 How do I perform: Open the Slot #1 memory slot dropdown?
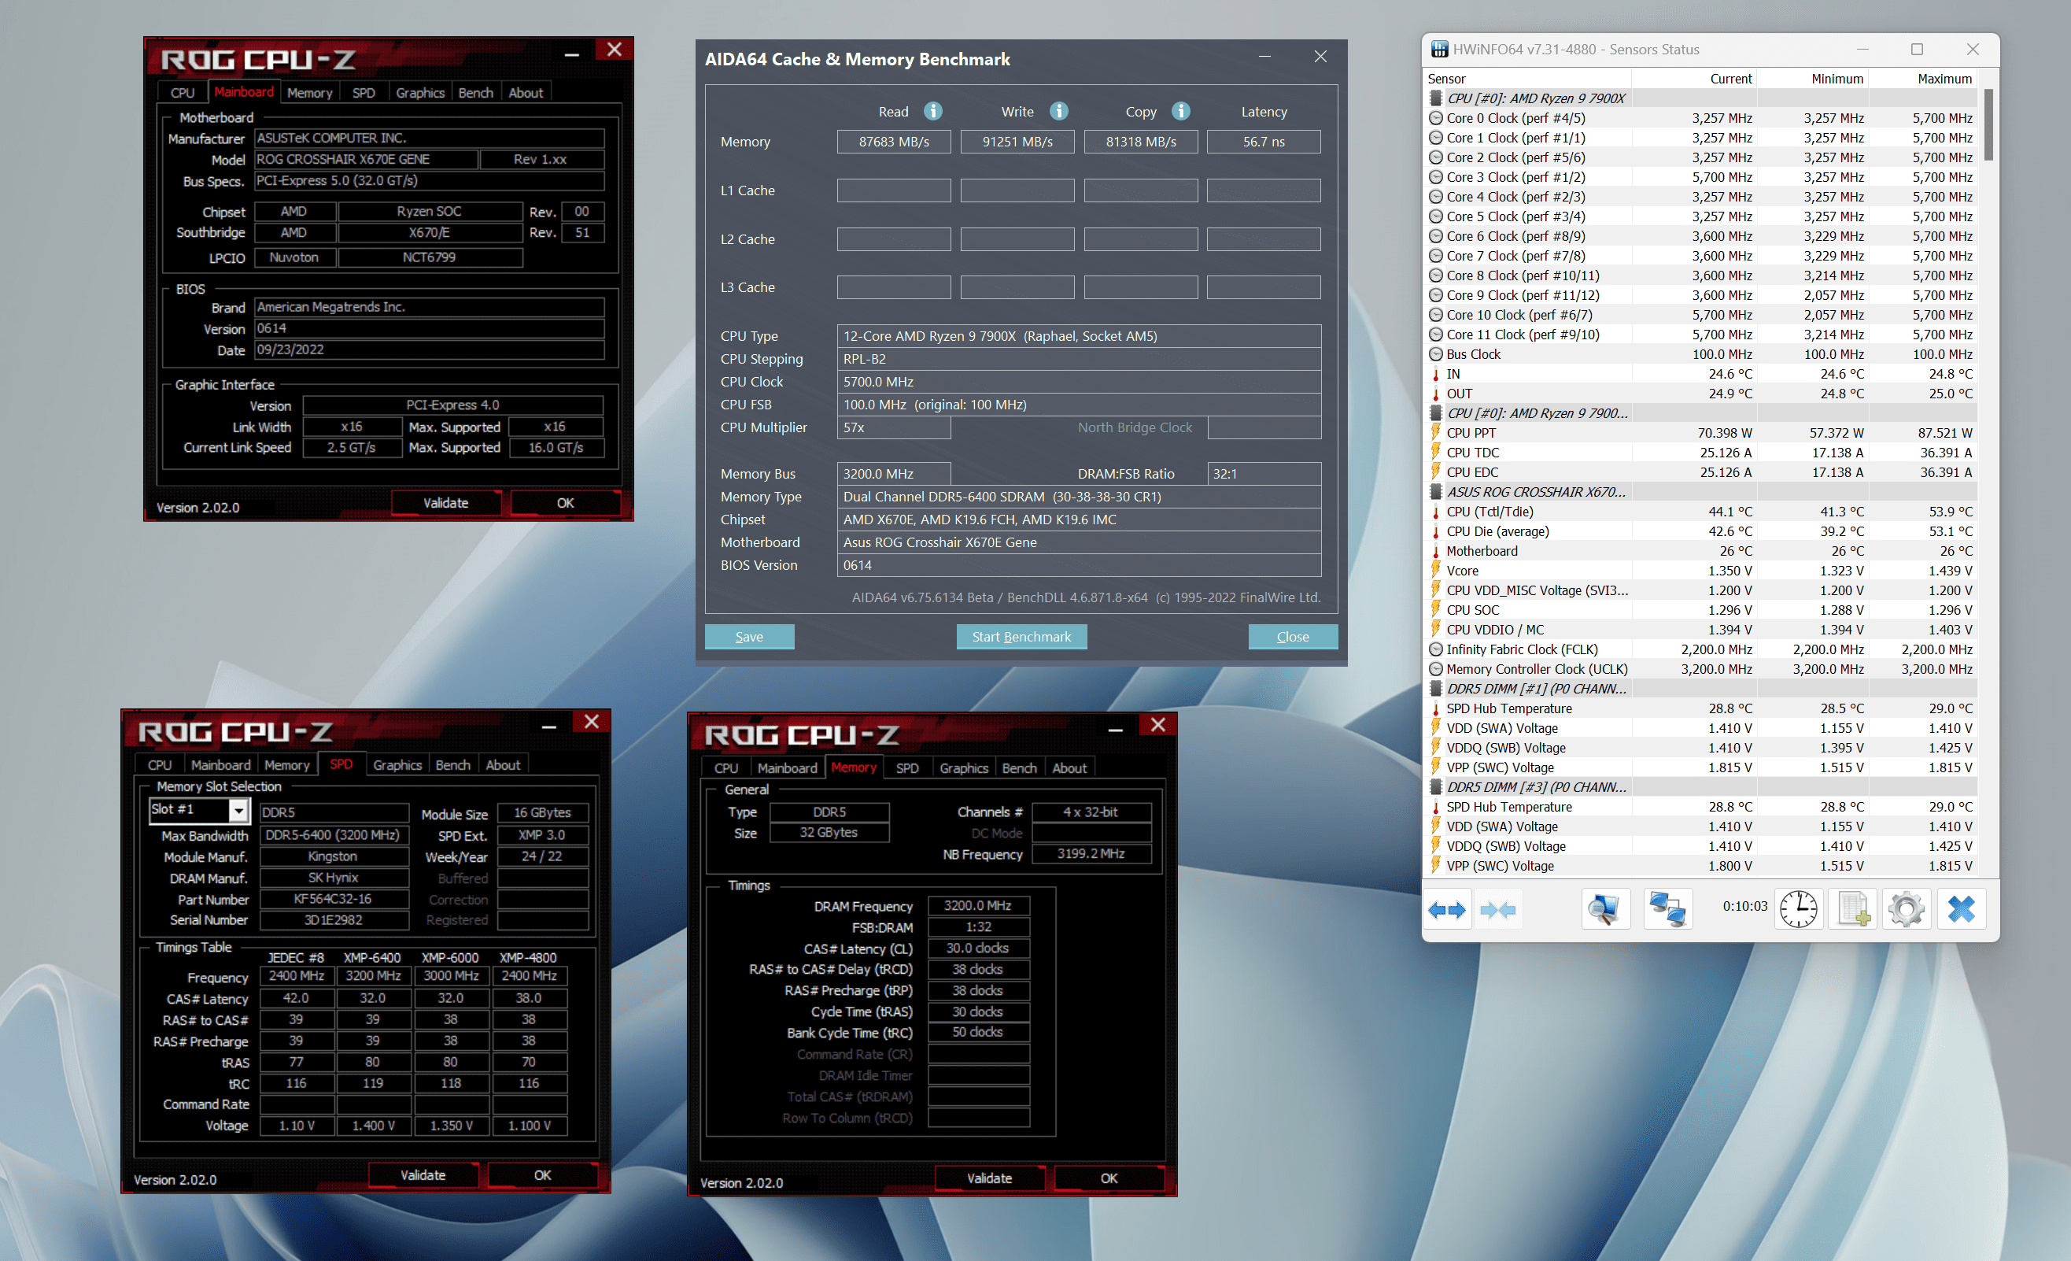tap(238, 811)
